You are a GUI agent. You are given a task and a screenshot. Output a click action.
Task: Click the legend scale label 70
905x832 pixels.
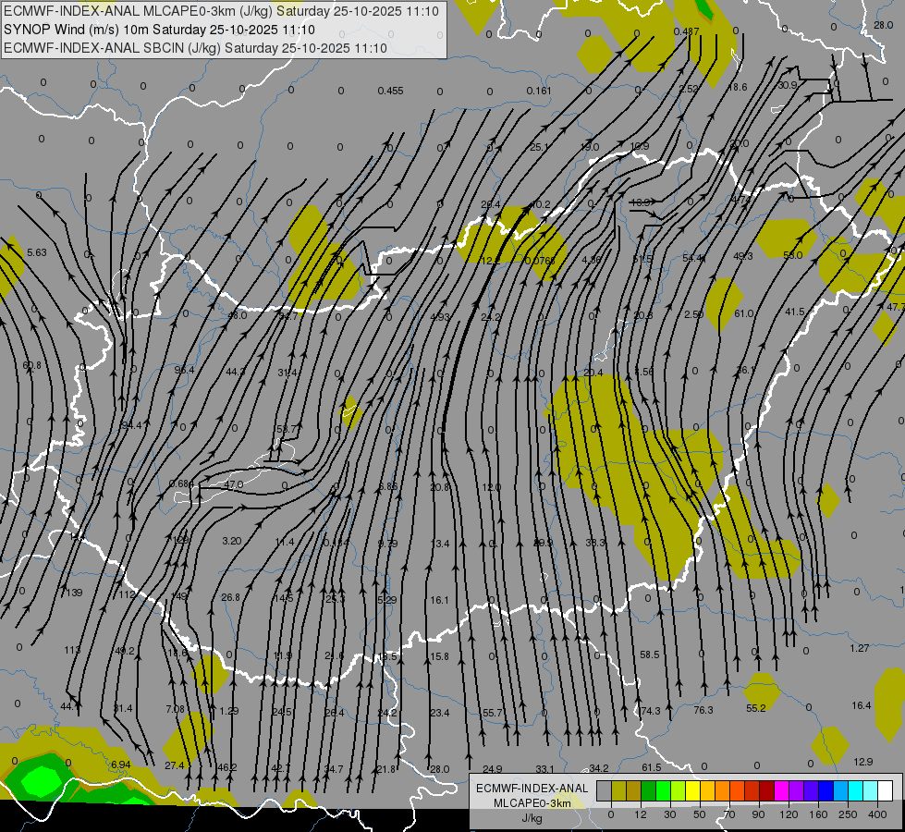coord(729,814)
